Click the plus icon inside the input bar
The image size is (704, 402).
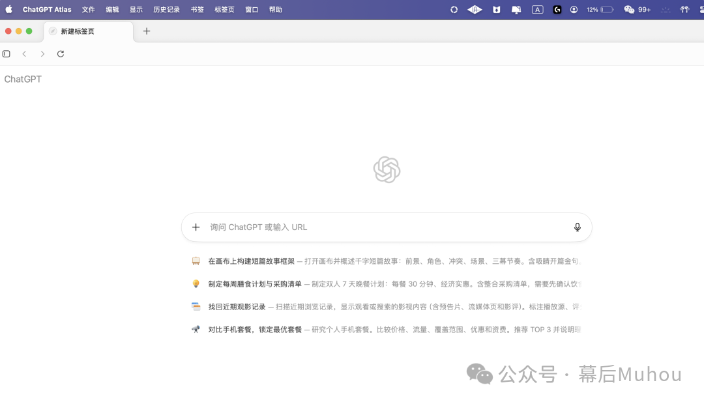tap(196, 227)
